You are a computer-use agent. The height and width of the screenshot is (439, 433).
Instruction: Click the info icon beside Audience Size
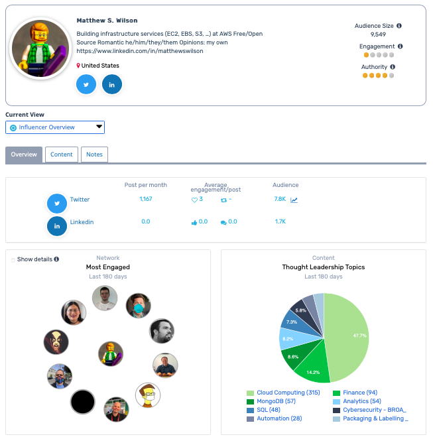pyautogui.click(x=399, y=27)
